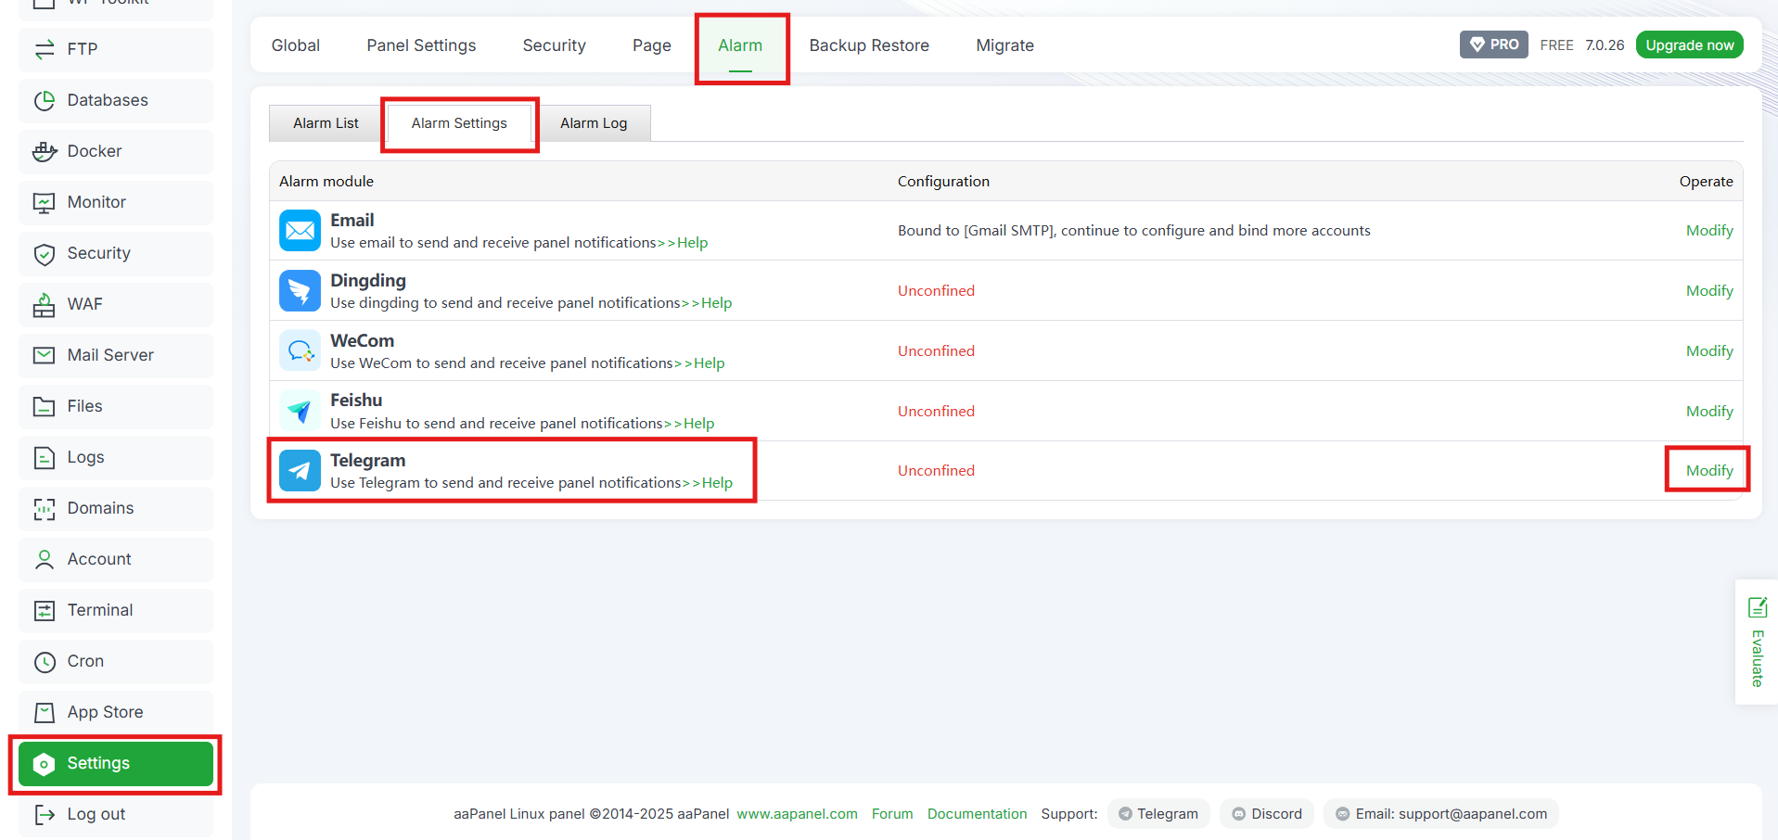
Task: Select the Alarm Settings sub-tab
Action: click(459, 123)
